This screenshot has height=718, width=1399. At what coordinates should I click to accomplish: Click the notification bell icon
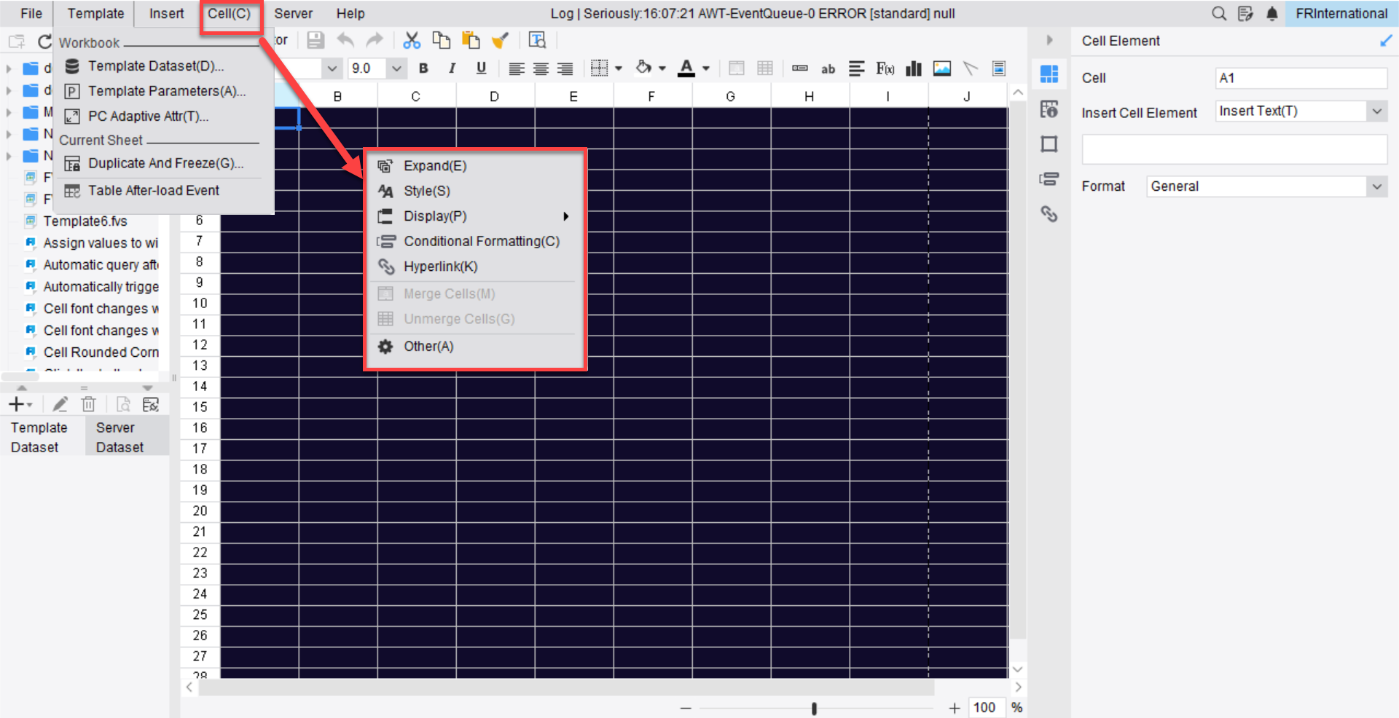(1272, 13)
